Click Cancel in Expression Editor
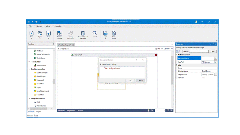Image resolution: width=240 pixels, height=135 pixels. tap(140, 81)
